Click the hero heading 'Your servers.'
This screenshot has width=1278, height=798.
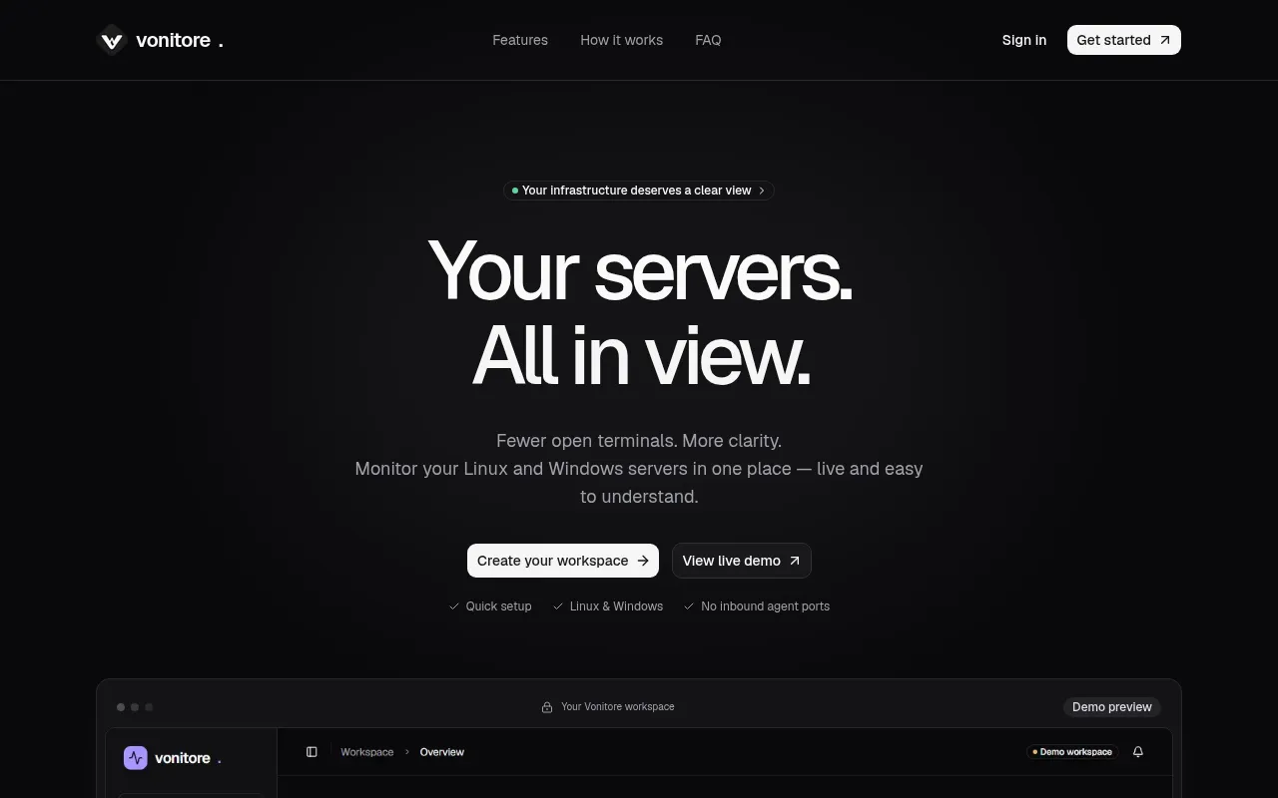click(x=640, y=270)
